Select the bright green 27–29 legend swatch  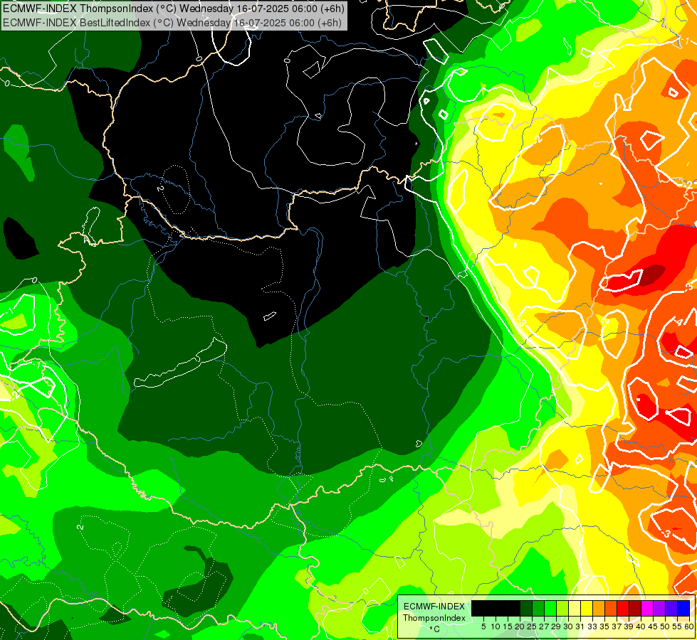point(550,608)
